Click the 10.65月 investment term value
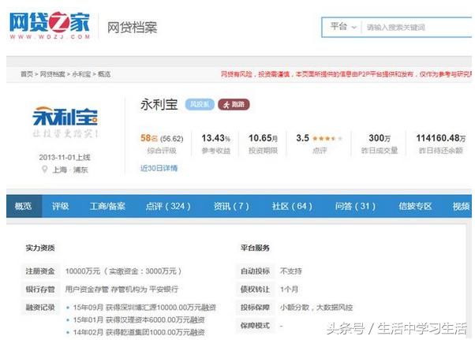This screenshot has height=340, width=475. click(x=263, y=138)
